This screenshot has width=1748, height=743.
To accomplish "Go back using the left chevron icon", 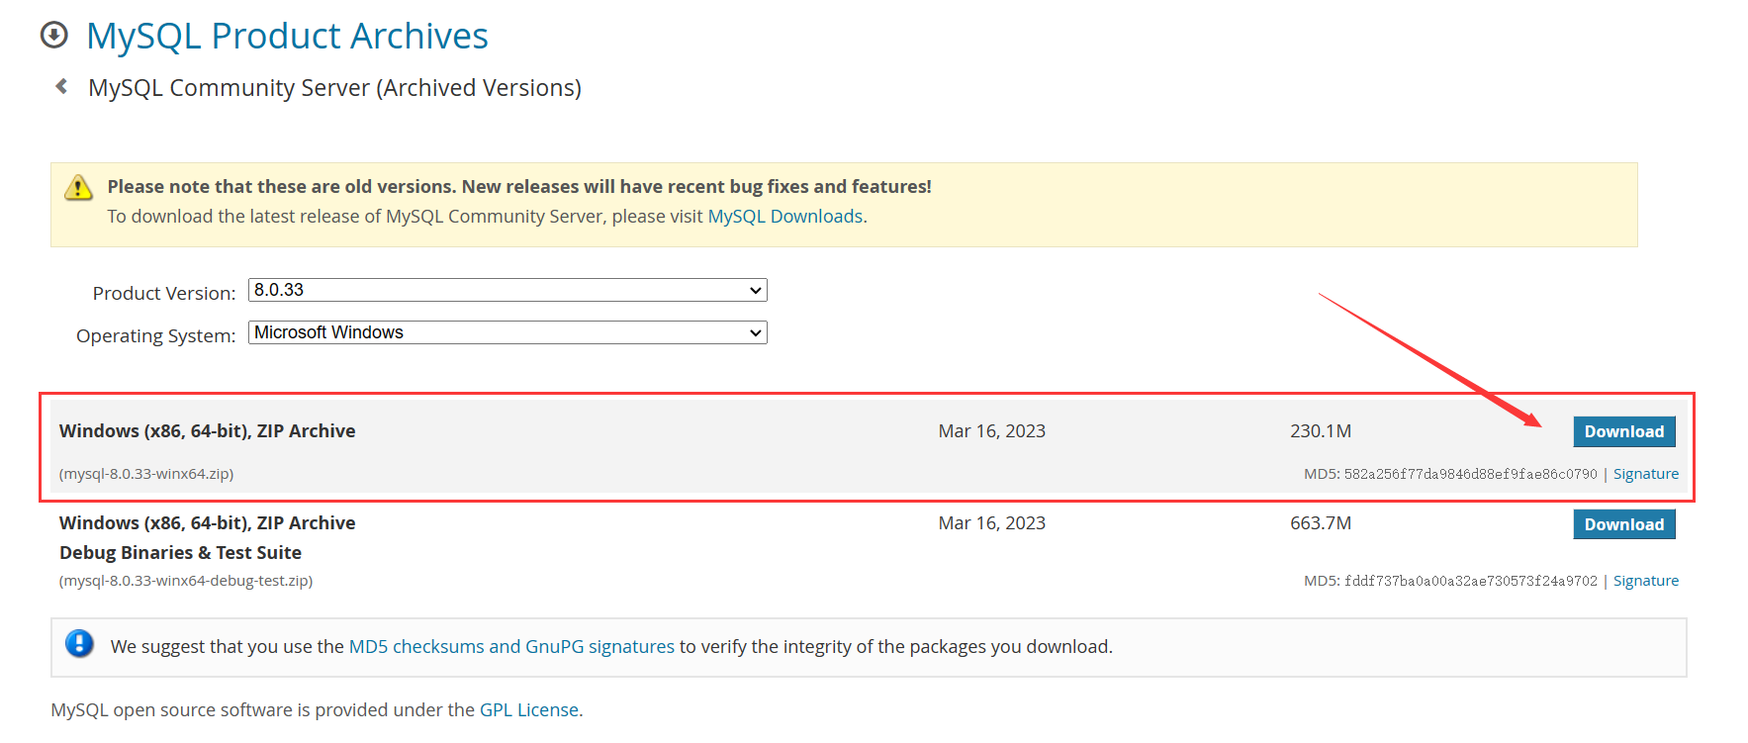I will coord(61,87).
